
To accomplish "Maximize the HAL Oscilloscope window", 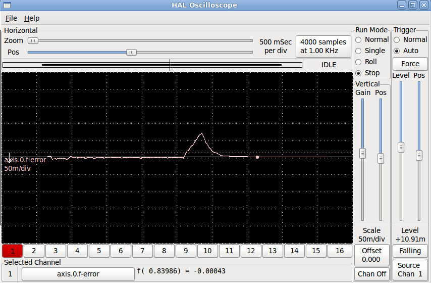I will click(x=413, y=5).
